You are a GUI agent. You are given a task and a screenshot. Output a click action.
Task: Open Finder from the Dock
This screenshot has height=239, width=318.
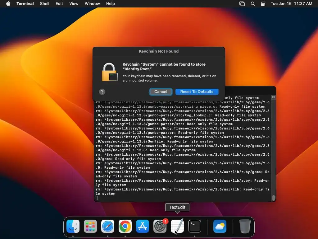(x=73, y=226)
